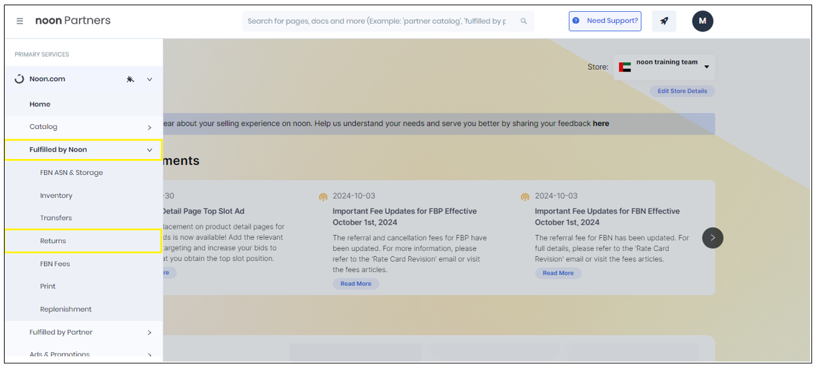The height and width of the screenshot is (366, 816).
Task: Open the M user avatar menu
Action: [702, 21]
